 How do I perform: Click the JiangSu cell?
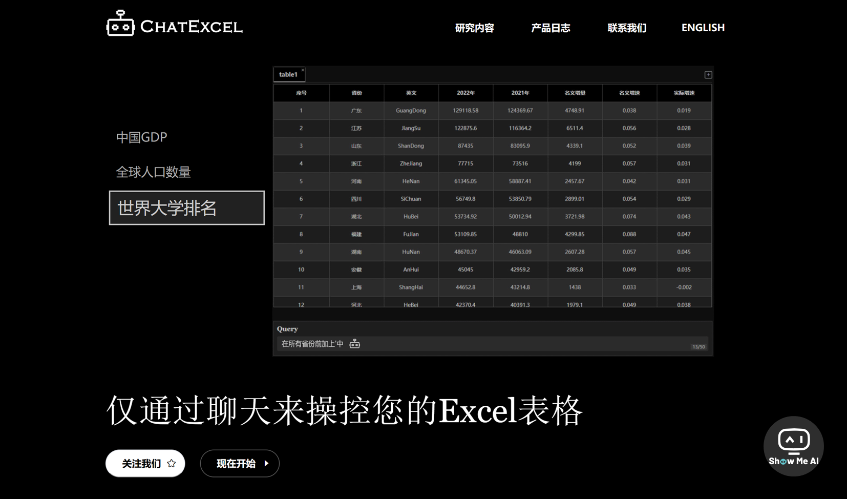411,128
